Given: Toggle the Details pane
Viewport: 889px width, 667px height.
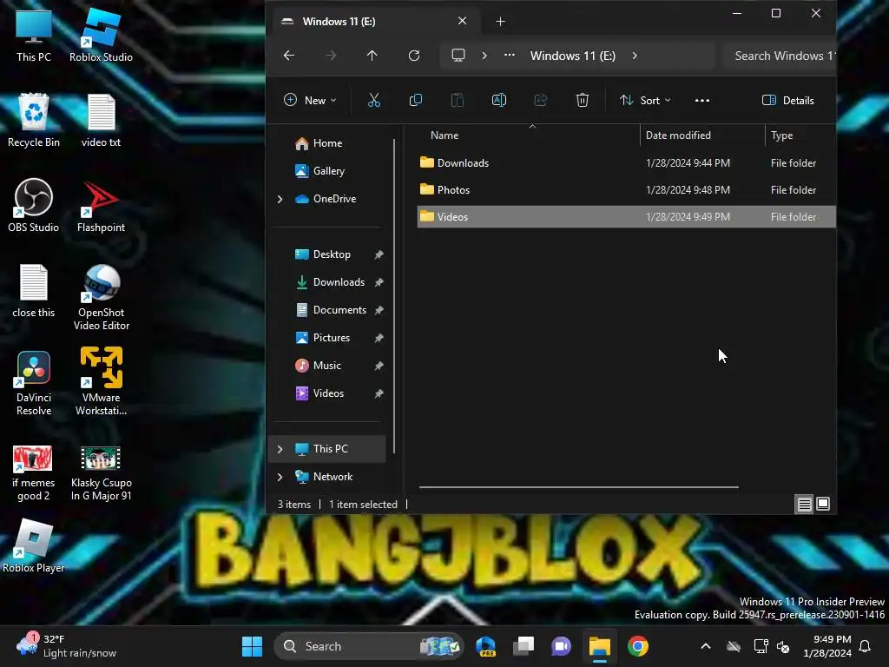Looking at the screenshot, I should pos(788,101).
